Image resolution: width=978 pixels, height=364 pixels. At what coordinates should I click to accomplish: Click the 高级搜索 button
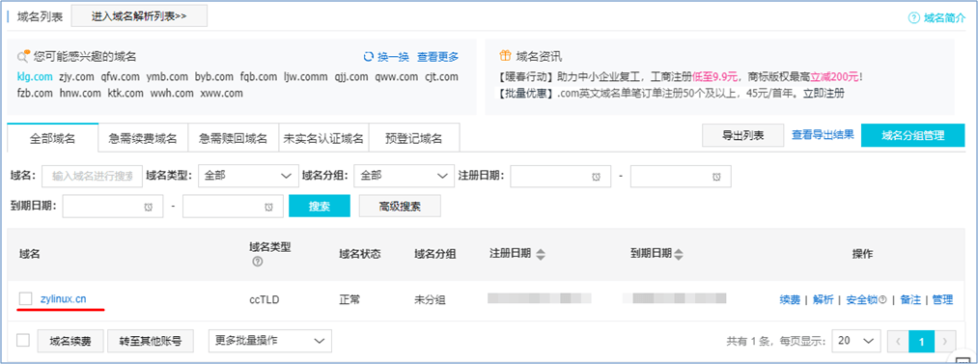pos(400,207)
